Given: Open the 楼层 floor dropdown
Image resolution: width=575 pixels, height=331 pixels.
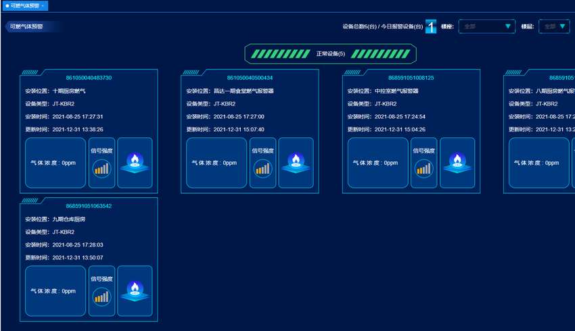Looking at the screenshot, I should (553, 26).
